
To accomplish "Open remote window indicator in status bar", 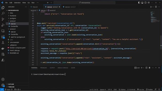I will pos(2,89).
